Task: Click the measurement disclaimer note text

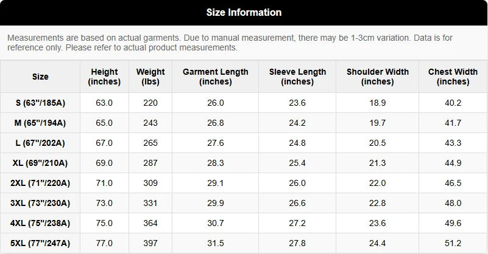Action: [230, 43]
